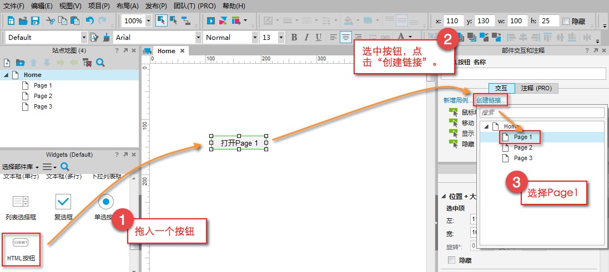This screenshot has width=609, height=272.
Task: Toggle center text alignment button
Action: 346,37
